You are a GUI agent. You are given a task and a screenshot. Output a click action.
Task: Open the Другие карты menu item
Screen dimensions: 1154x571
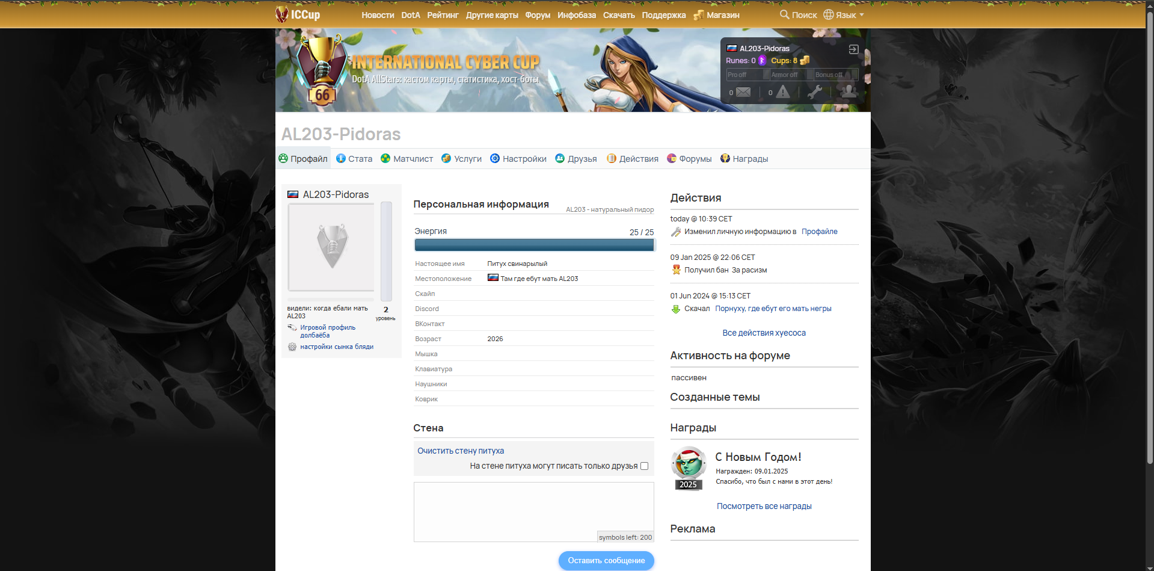[x=492, y=15]
